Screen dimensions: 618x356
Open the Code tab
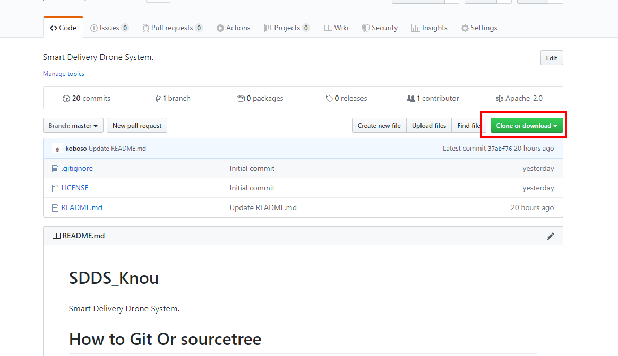point(63,28)
